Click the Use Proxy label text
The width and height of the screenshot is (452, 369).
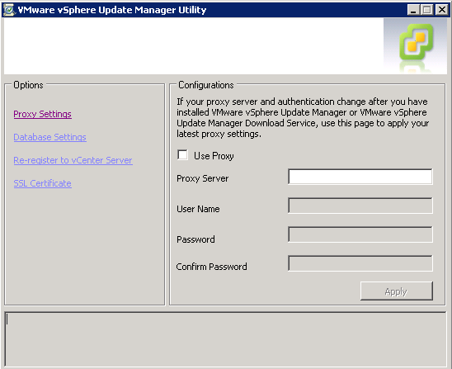point(214,156)
